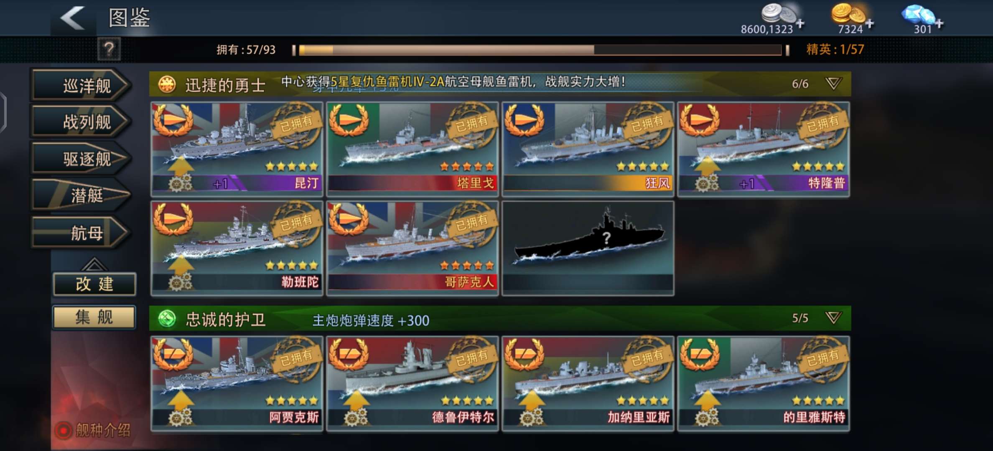993x451 pixels.
Task: Open the question mark help icon
Action: (x=109, y=49)
